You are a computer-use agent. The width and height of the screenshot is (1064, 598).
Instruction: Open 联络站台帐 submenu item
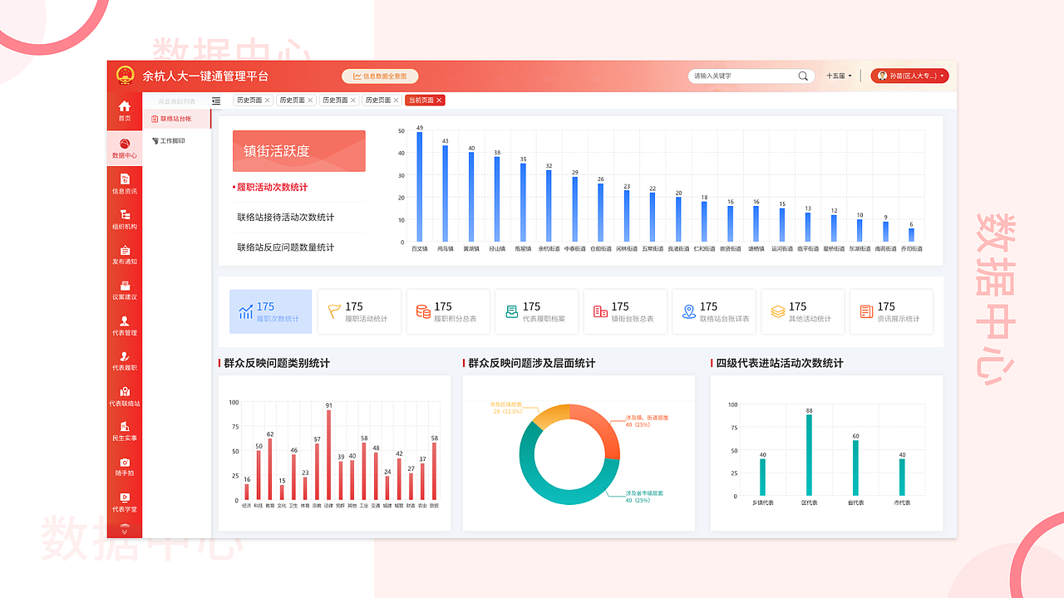176,119
